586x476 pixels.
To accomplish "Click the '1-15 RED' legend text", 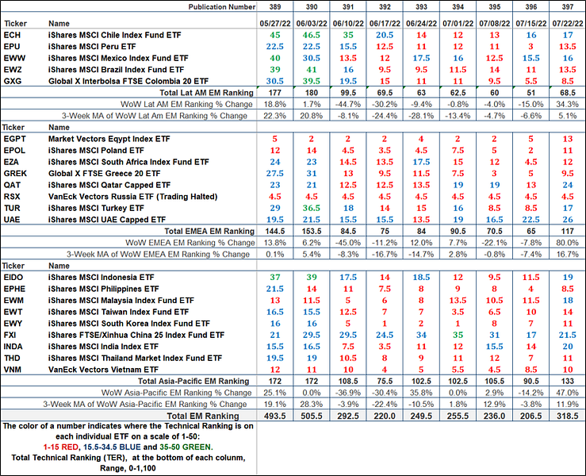I will [60, 447].
